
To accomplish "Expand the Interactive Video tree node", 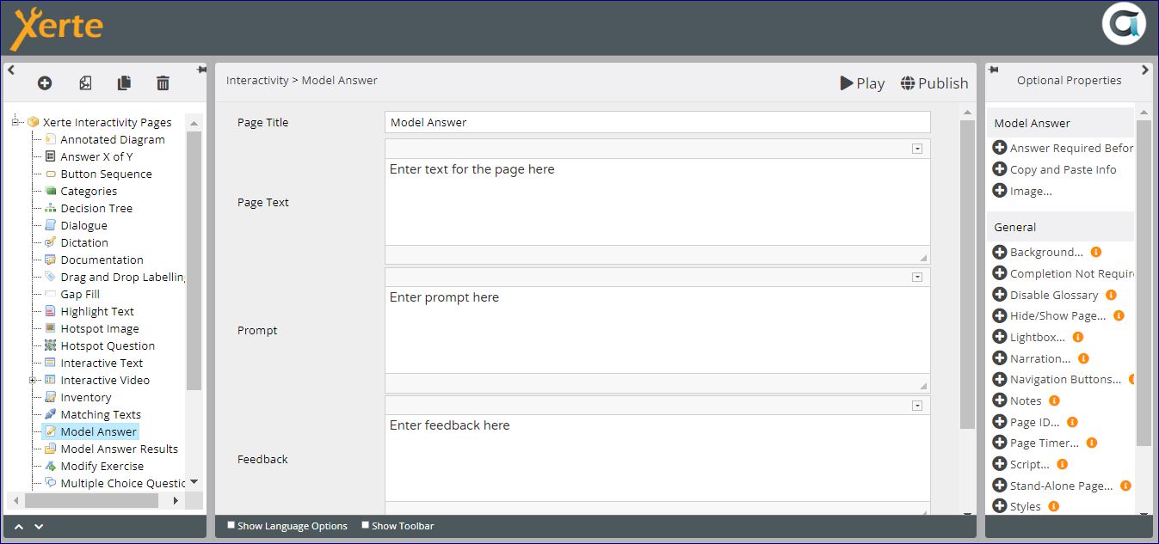I will pyautogui.click(x=32, y=380).
